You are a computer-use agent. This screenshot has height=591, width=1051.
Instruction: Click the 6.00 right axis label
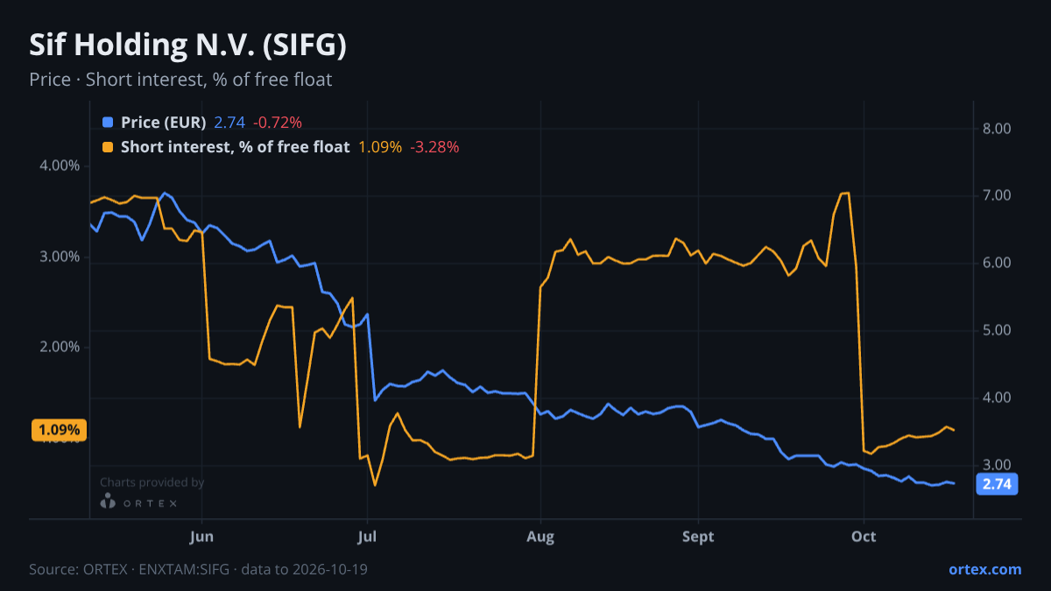(998, 263)
